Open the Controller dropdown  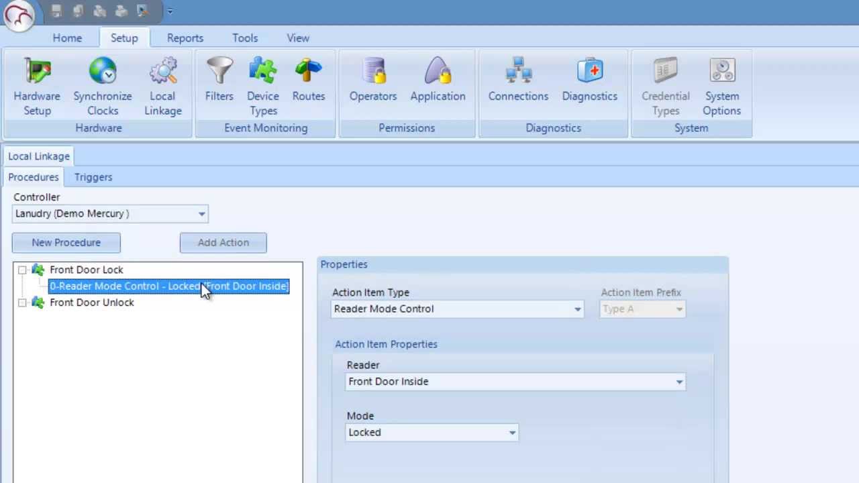click(201, 214)
